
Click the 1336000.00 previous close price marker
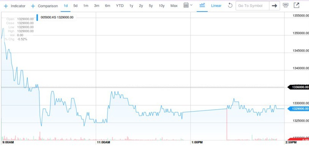pos(298,87)
